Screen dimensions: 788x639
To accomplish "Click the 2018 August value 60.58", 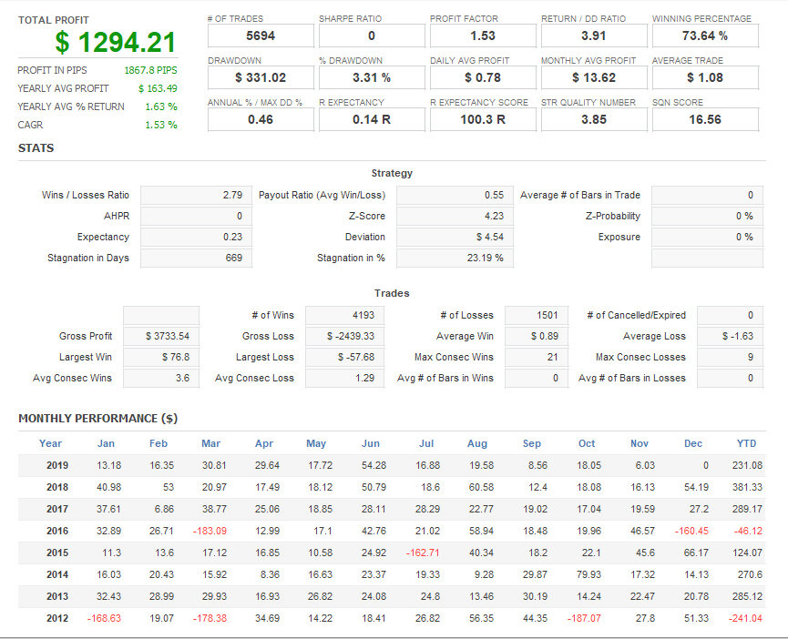I will [x=481, y=487].
